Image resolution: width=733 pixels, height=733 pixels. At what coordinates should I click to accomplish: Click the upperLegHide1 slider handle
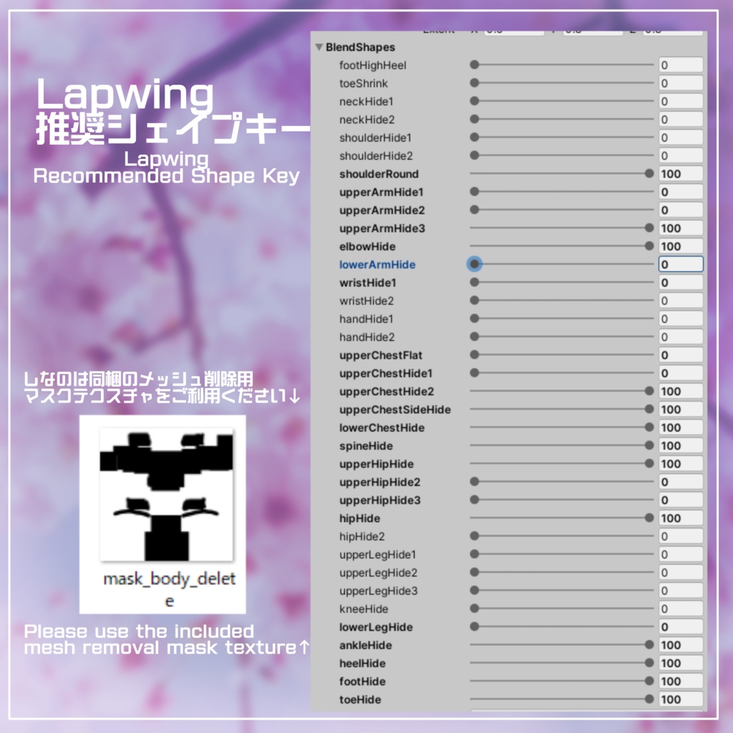pos(473,555)
